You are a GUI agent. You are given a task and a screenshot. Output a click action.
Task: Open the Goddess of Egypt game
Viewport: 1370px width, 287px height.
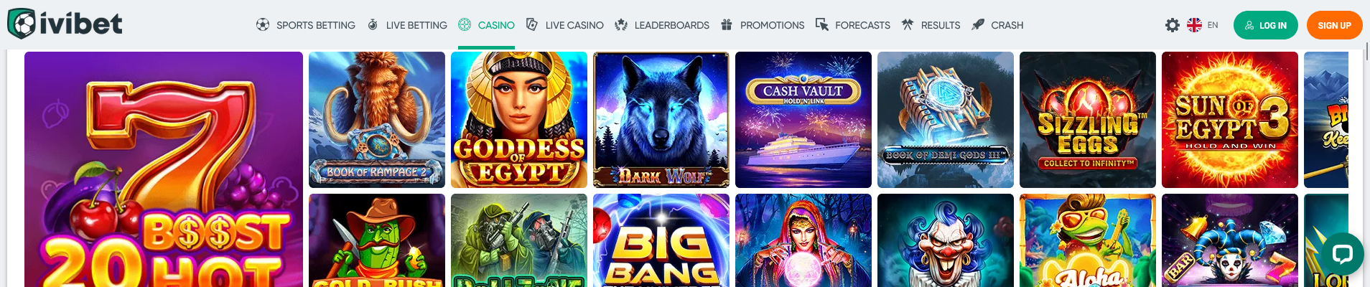point(519,120)
